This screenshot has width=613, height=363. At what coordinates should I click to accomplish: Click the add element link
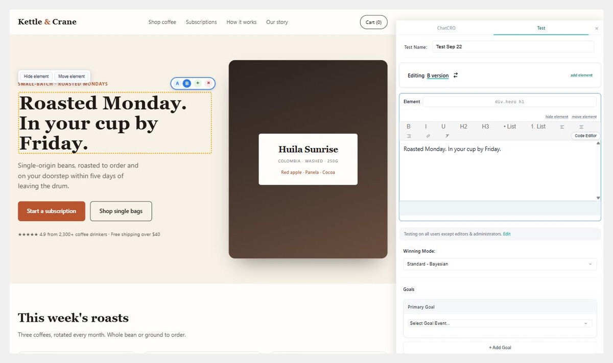[x=581, y=75]
